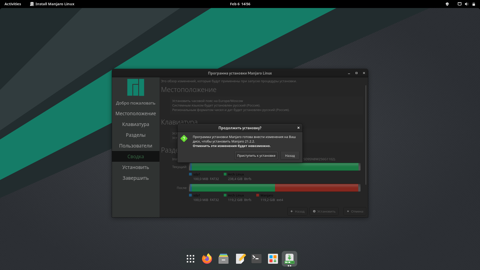Viewport: 480px width, 270px height.
Task: Click the network tray icon
Action: [x=459, y=4]
